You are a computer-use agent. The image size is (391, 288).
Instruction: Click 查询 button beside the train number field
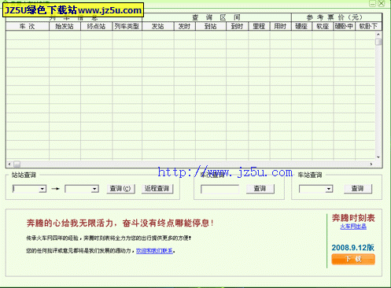coord(260,189)
